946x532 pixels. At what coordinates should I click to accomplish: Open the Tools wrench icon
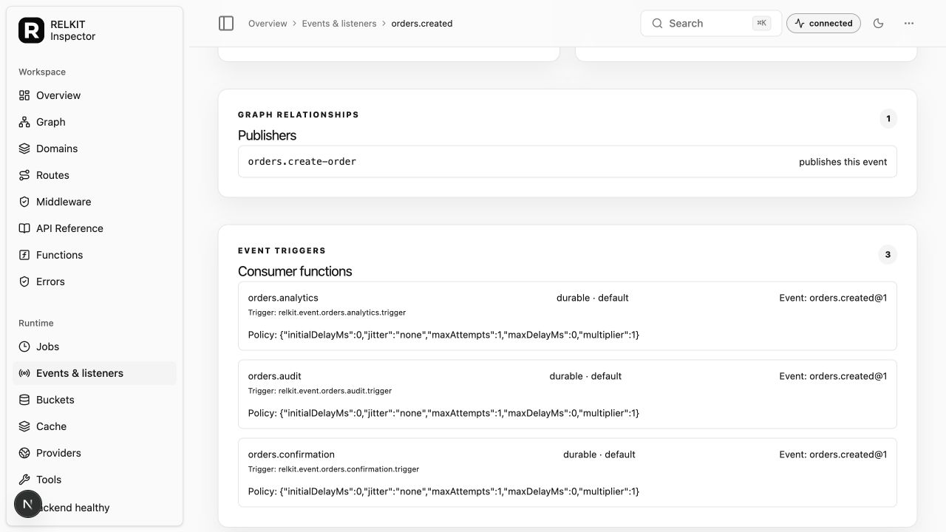click(24, 480)
